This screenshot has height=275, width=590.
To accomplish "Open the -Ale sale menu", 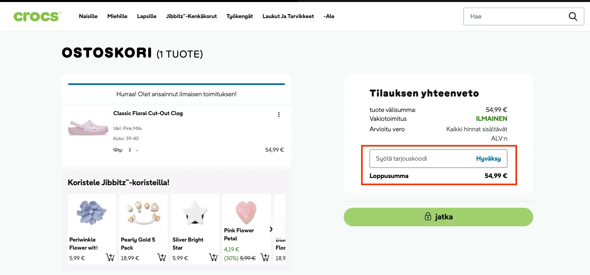I will tap(329, 17).
